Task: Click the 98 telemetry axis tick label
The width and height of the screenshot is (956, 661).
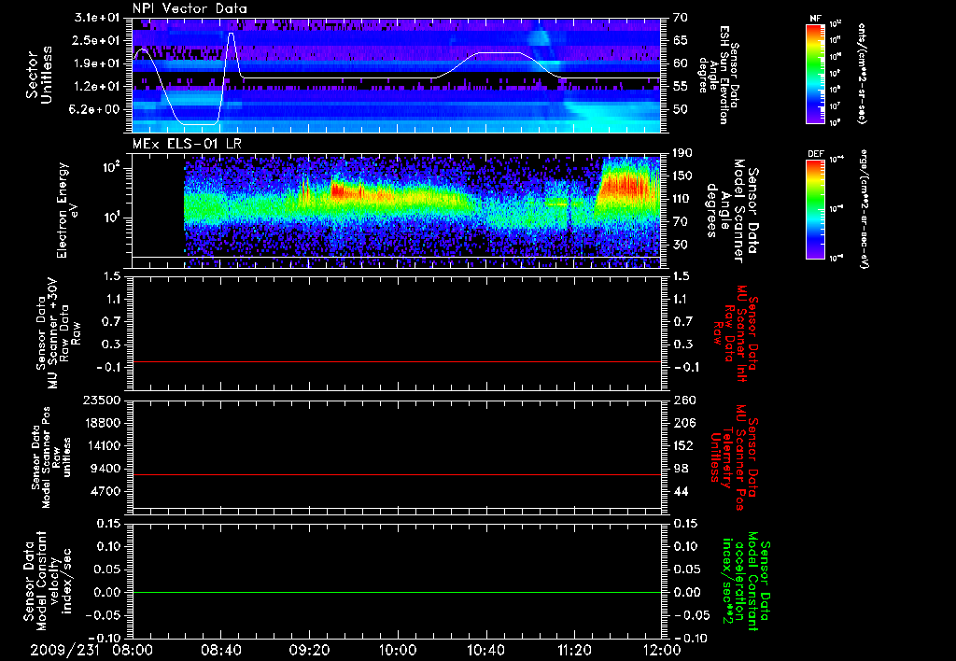Action: point(681,469)
